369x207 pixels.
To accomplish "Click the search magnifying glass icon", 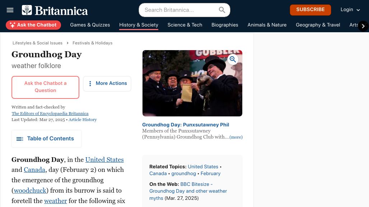I will click(x=222, y=10).
